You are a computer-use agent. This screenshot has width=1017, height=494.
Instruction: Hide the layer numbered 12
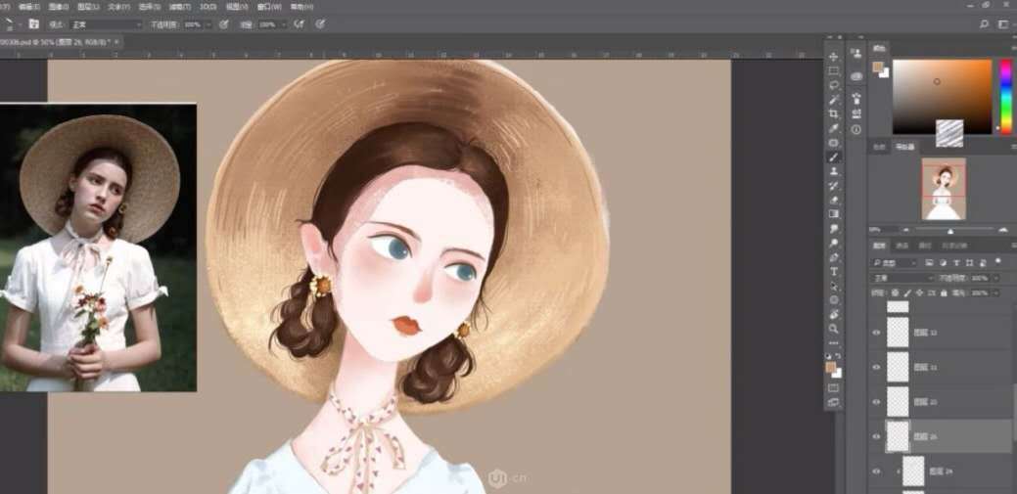coord(876,333)
